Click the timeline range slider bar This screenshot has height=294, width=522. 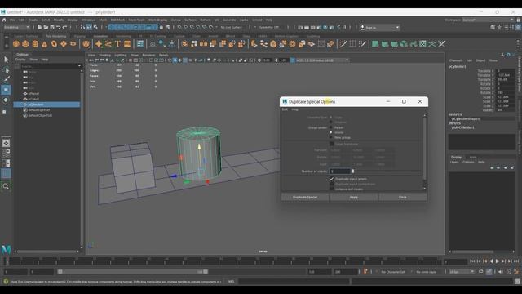tap(133, 272)
